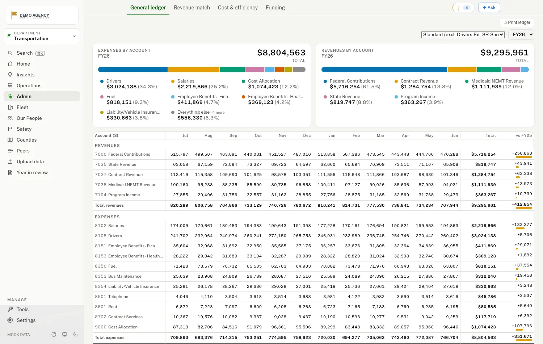This screenshot has height=344, width=543.
Task: Click the Insights lightbulb icon in sidebar
Action: (x=10, y=75)
